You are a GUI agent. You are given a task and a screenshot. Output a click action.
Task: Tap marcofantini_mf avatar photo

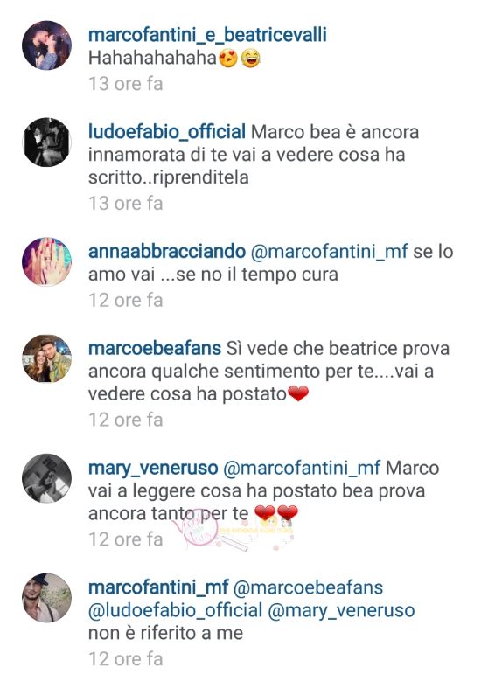pos(46,598)
